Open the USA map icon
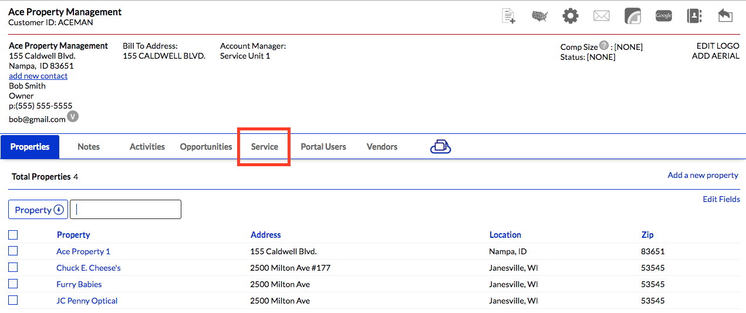This screenshot has width=746, height=313. click(539, 16)
